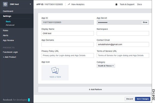Open View Analytics link
Viewport: 155px width, 103px height.
[x=78, y=4]
